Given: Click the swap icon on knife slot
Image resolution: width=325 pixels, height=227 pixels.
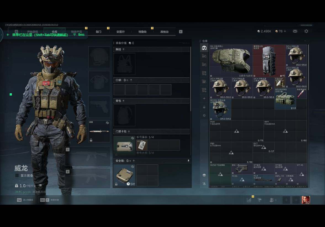Looking at the screenshot, I should coord(107,123).
